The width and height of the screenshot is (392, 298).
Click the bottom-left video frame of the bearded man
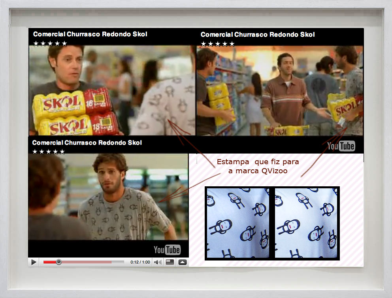pyautogui.click(x=108, y=197)
